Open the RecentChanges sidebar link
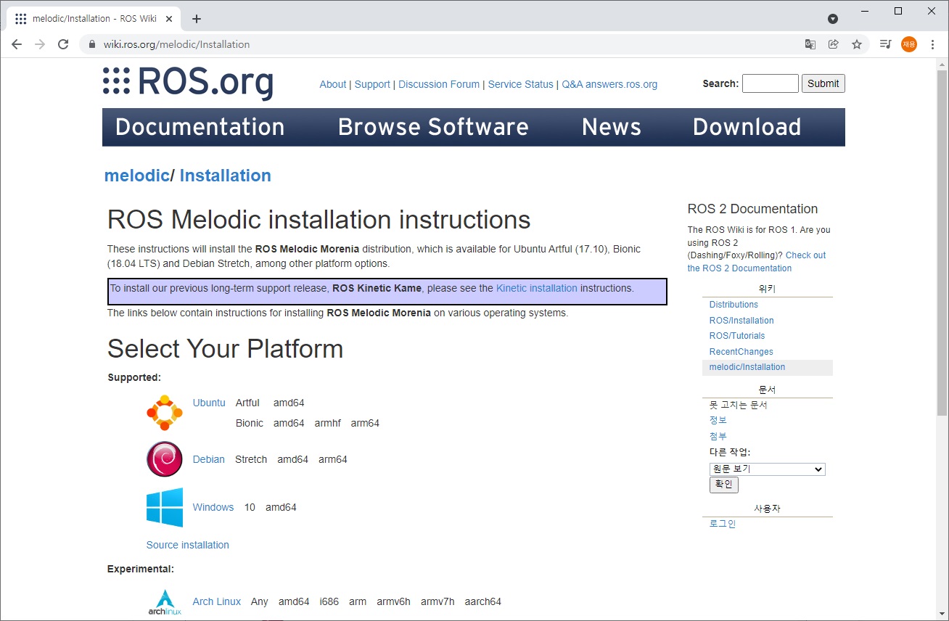Image resolution: width=949 pixels, height=621 pixels. [x=741, y=352]
